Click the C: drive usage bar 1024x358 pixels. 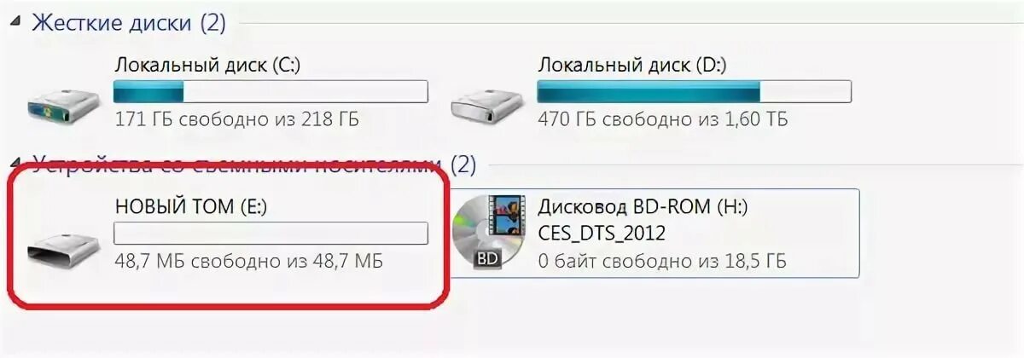click(271, 91)
